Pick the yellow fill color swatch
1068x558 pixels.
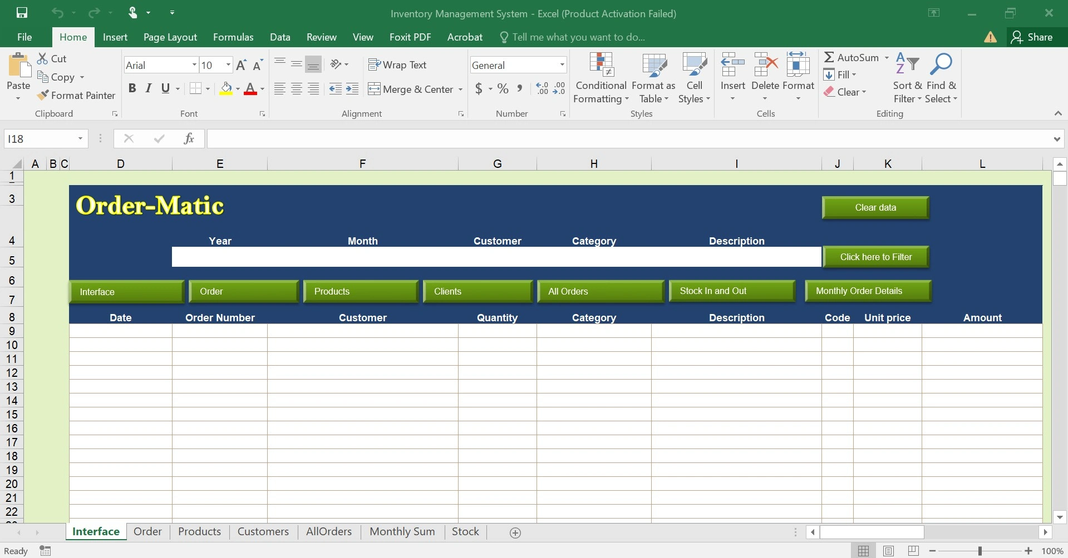(x=226, y=89)
